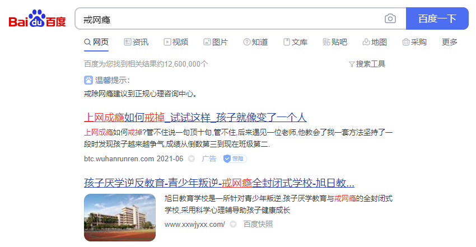Click the school building thumbnail
The height and width of the screenshot is (247, 476).
(120, 217)
